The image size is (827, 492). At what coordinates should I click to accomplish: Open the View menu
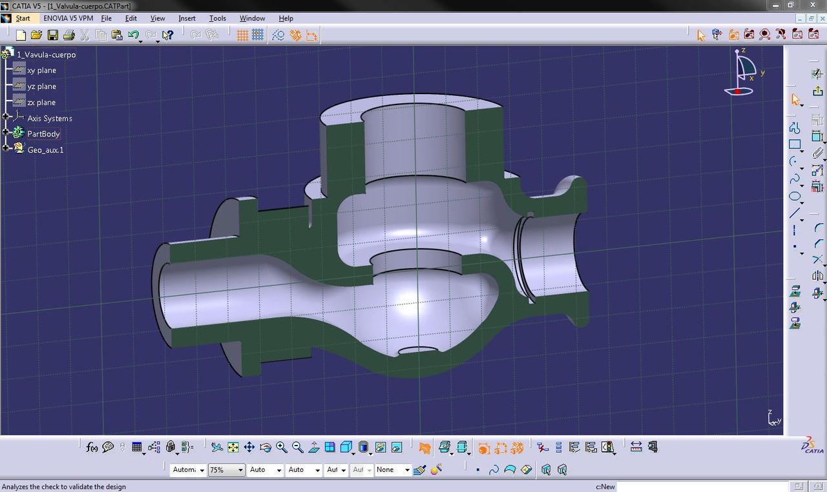click(158, 18)
